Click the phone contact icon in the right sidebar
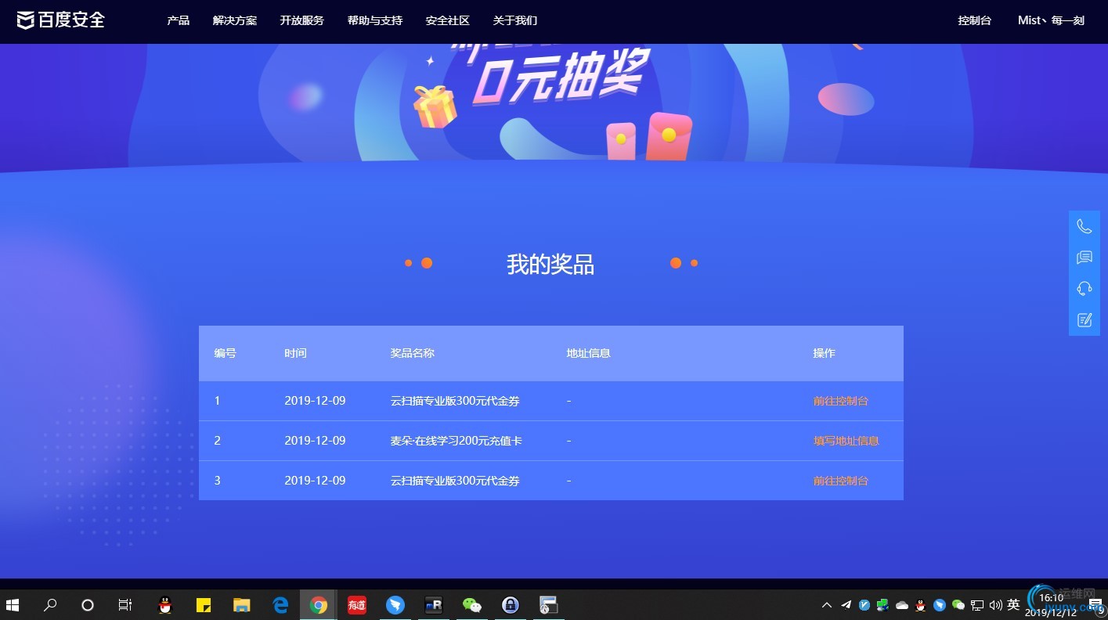The height and width of the screenshot is (620, 1108). [1084, 225]
